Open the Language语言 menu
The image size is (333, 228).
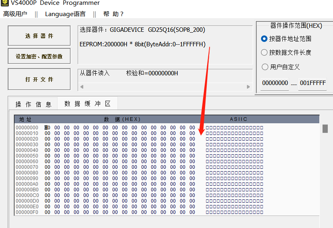(65, 14)
